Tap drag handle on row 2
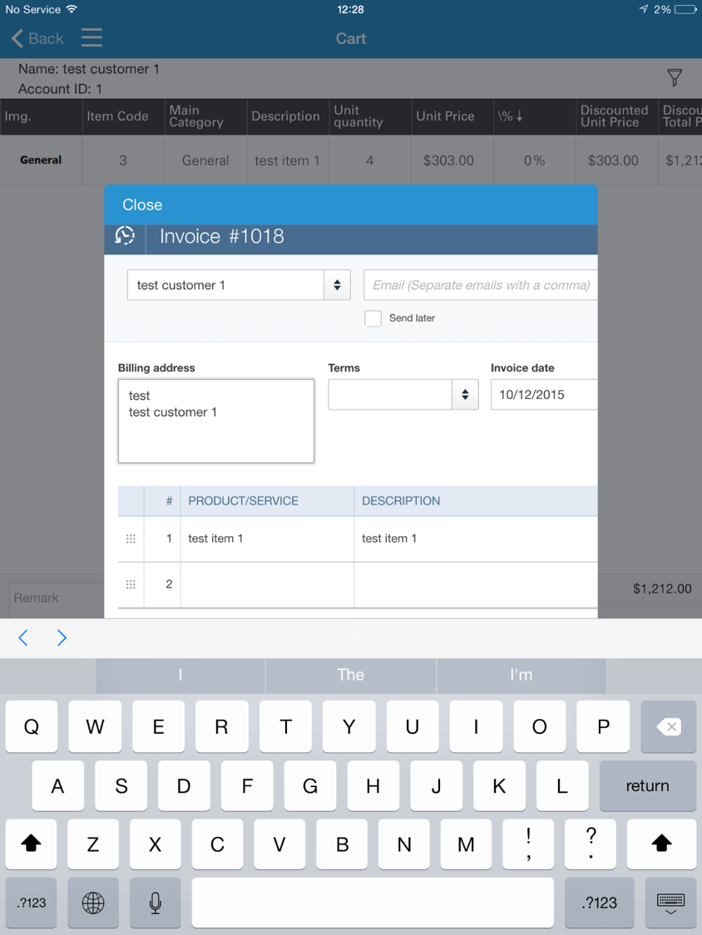702x935 pixels. (x=131, y=584)
